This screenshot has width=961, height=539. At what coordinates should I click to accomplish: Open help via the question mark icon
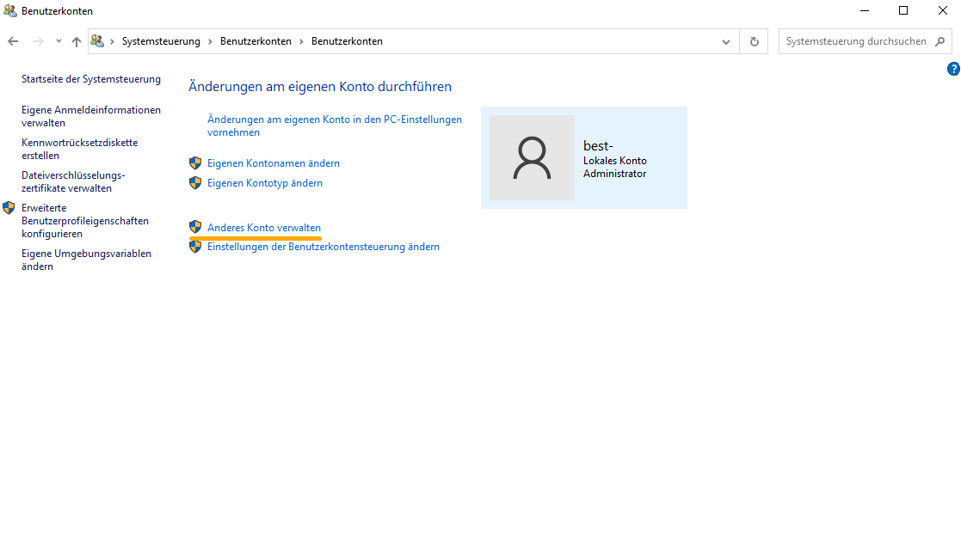coord(953,69)
